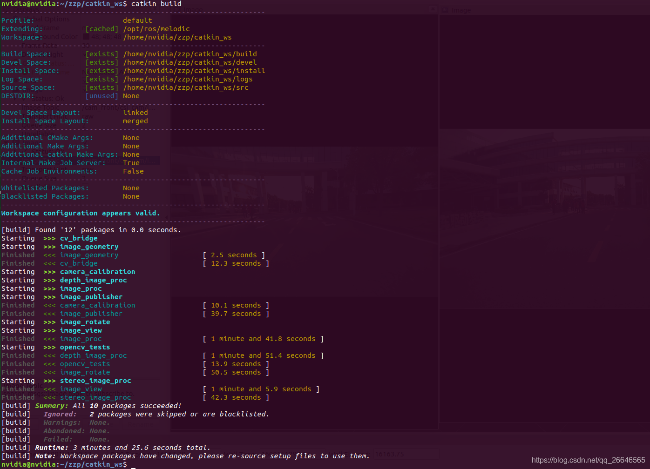Click 'Workspace configuration appears valid.' message

(81, 213)
